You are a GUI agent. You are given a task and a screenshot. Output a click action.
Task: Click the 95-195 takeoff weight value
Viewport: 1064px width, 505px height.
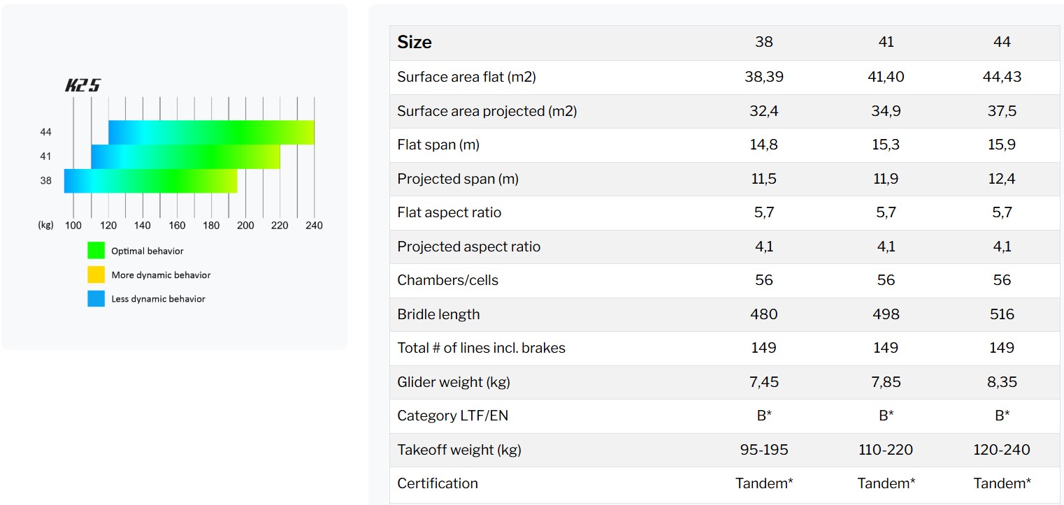point(764,450)
